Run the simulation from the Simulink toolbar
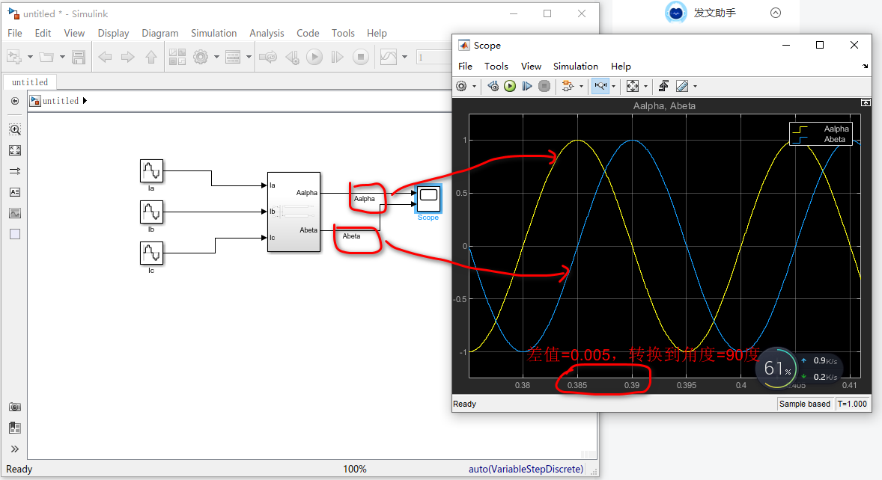 (x=314, y=56)
